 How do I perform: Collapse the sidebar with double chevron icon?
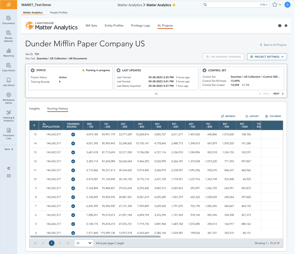pyautogui.click(x=9, y=168)
